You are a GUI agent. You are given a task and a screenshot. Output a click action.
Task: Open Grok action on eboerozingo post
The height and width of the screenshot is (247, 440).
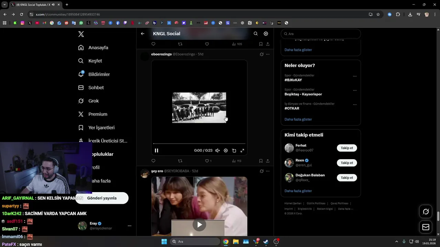click(262, 54)
